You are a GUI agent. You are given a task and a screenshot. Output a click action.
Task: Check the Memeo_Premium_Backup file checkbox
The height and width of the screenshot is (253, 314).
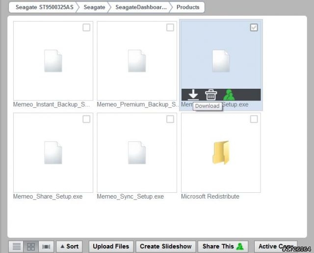(170, 27)
